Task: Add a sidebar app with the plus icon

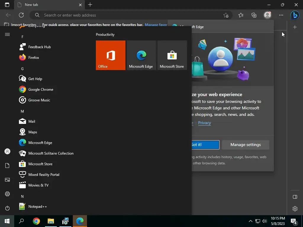Action: 295,27
